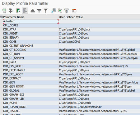140x115 pixels.
Task: Click the print/export view toolbar icon
Action: [67, 11]
